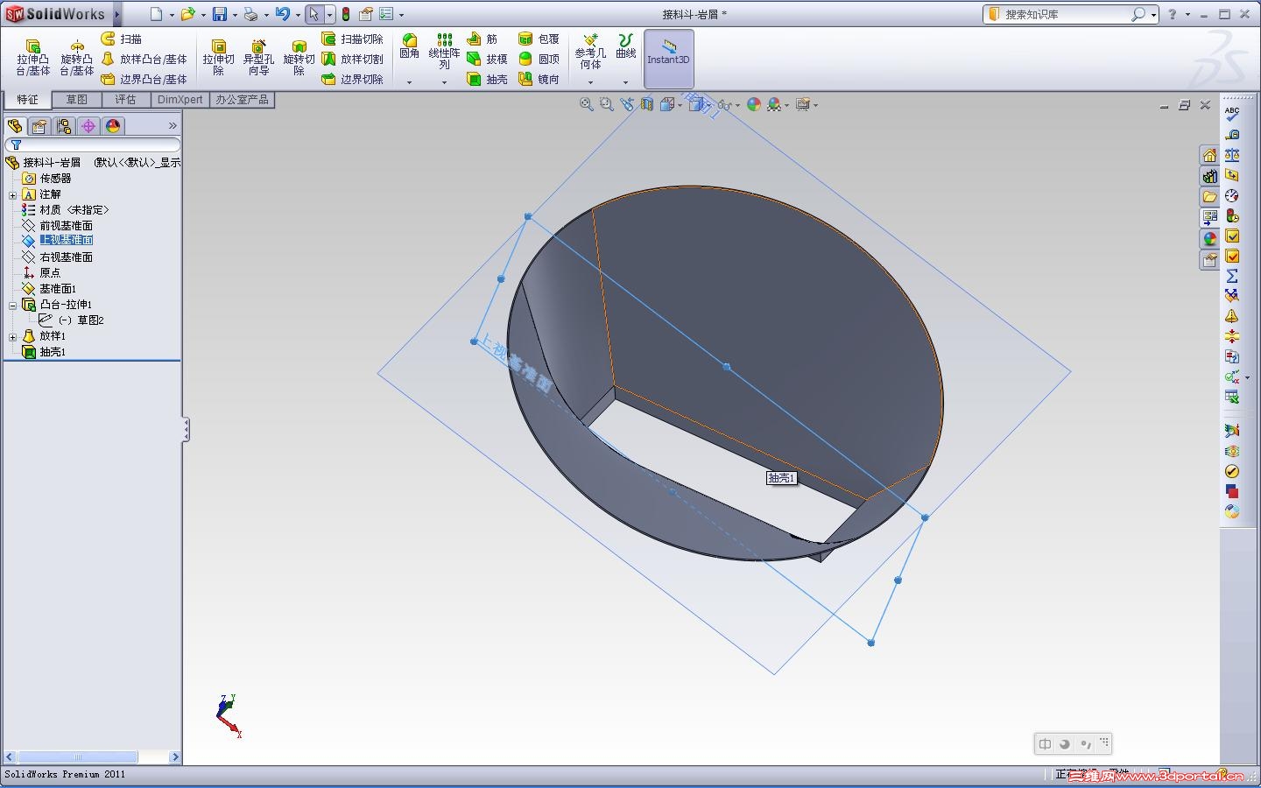The width and height of the screenshot is (1261, 788).
Task: Click the feature tree filter field
Action: [93, 144]
